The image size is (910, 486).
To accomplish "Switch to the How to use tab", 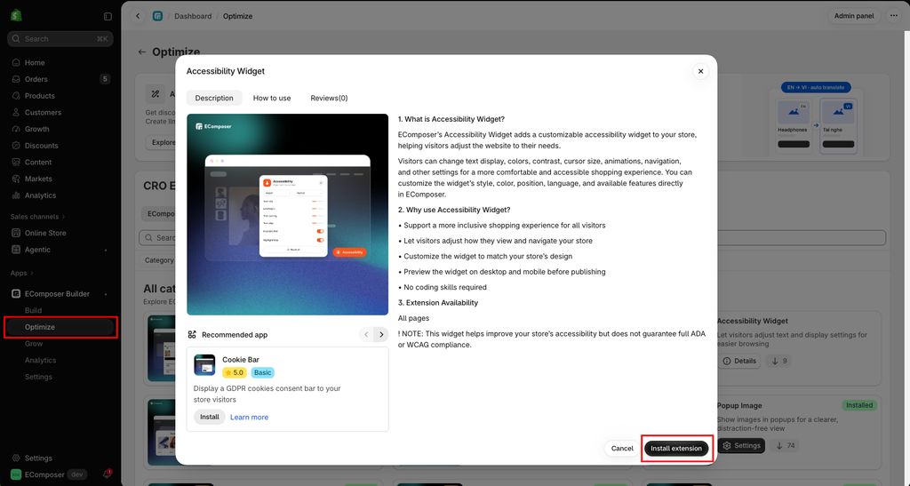I will point(272,98).
